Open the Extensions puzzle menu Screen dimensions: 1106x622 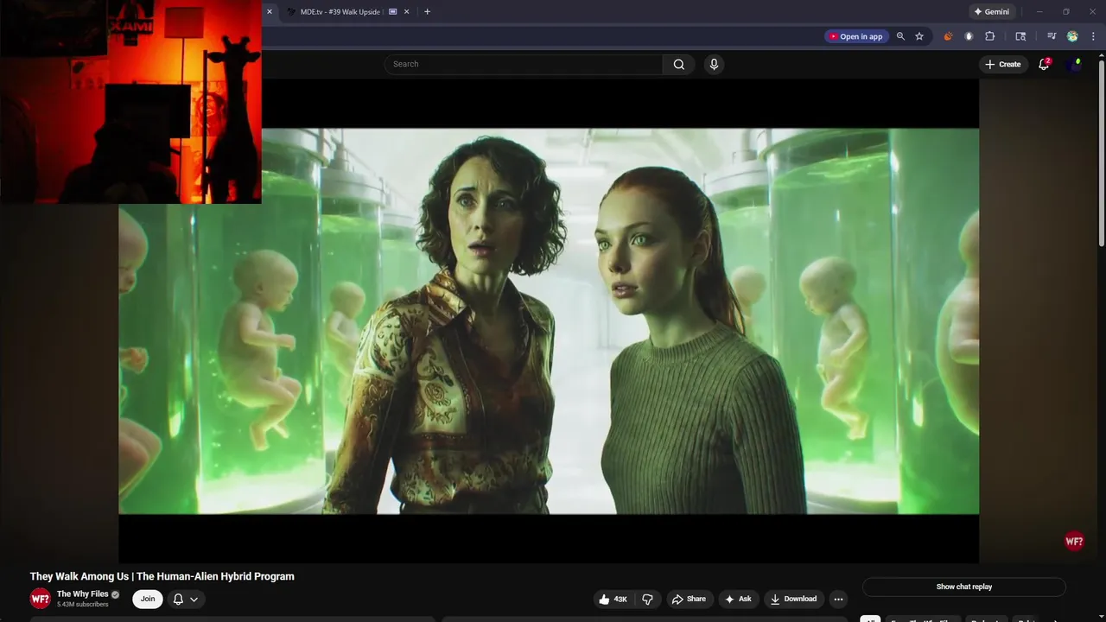click(990, 36)
